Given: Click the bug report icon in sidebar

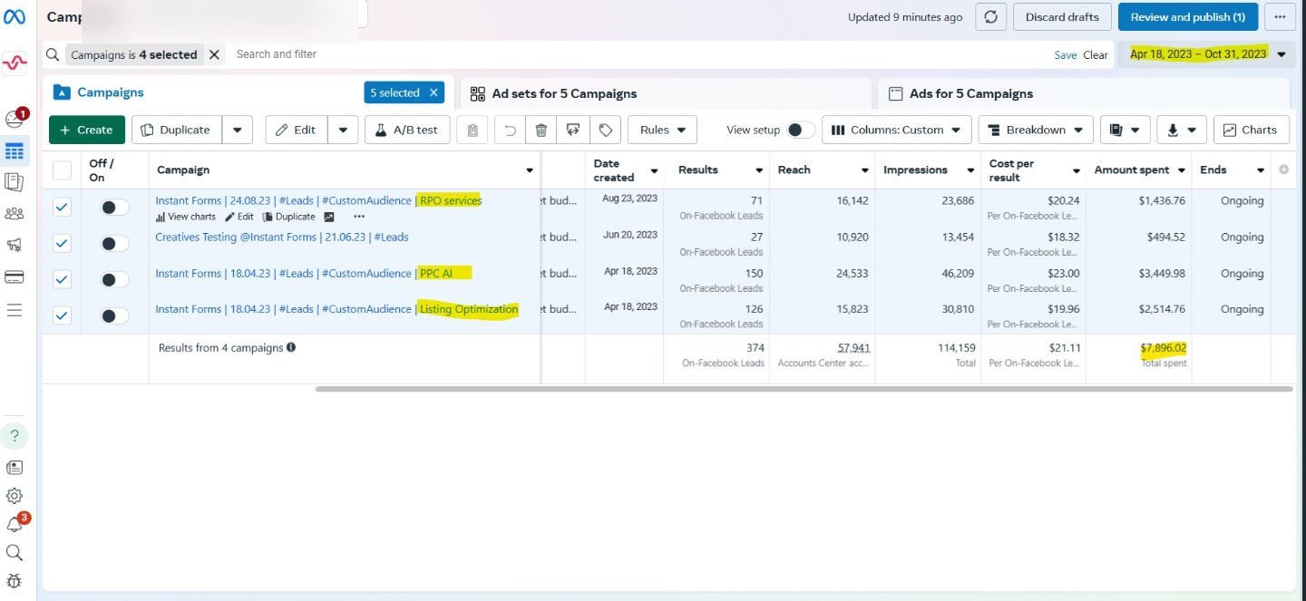Looking at the screenshot, I should click(x=15, y=581).
